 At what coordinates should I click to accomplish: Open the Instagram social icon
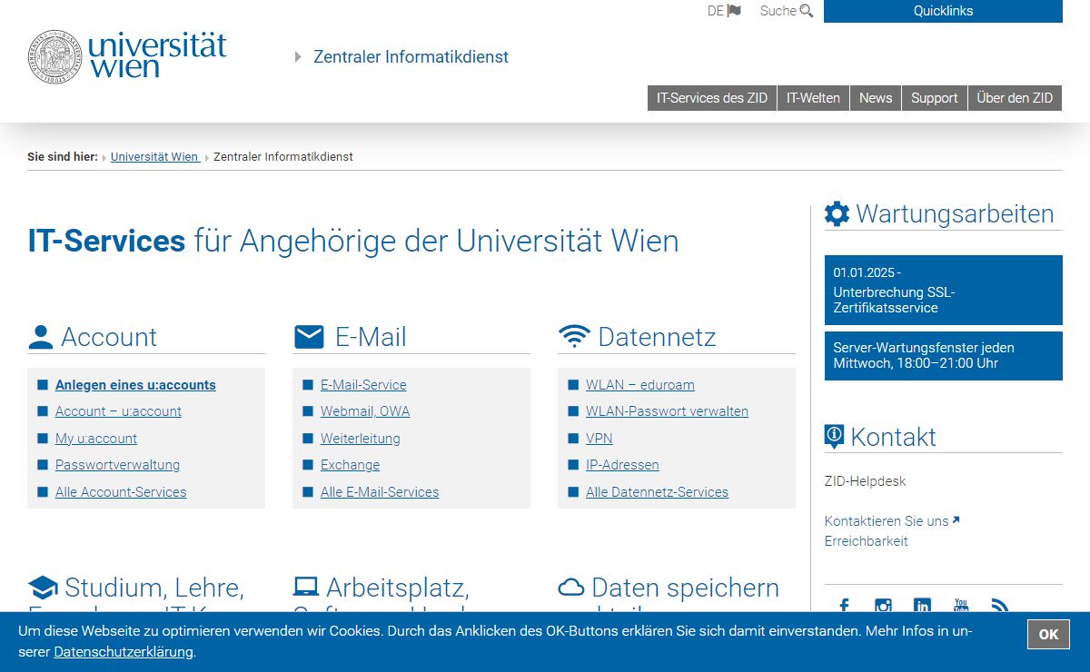(883, 607)
